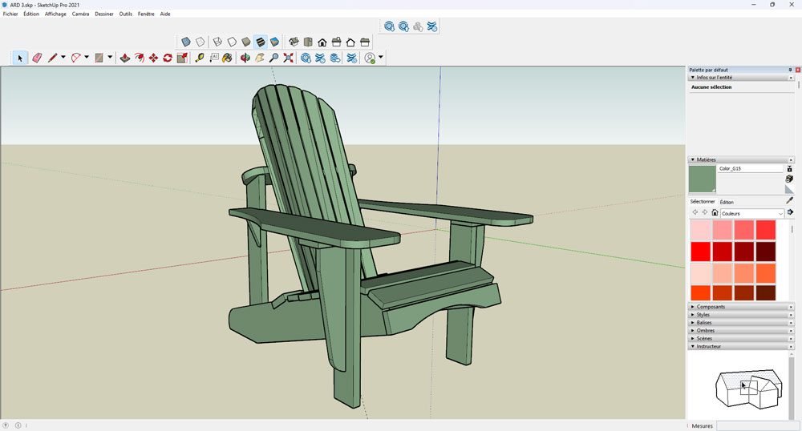Switch to Wireframe face style
Viewport: 802px width, 431px height.
pyautogui.click(x=217, y=42)
